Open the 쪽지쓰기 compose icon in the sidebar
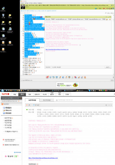The height and width of the screenshot is (165, 115). pos(4,110)
